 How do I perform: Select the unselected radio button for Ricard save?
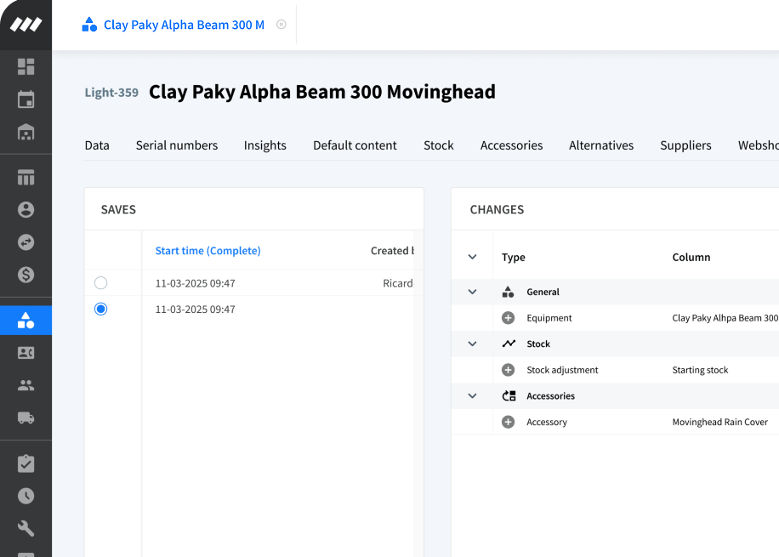coord(101,282)
